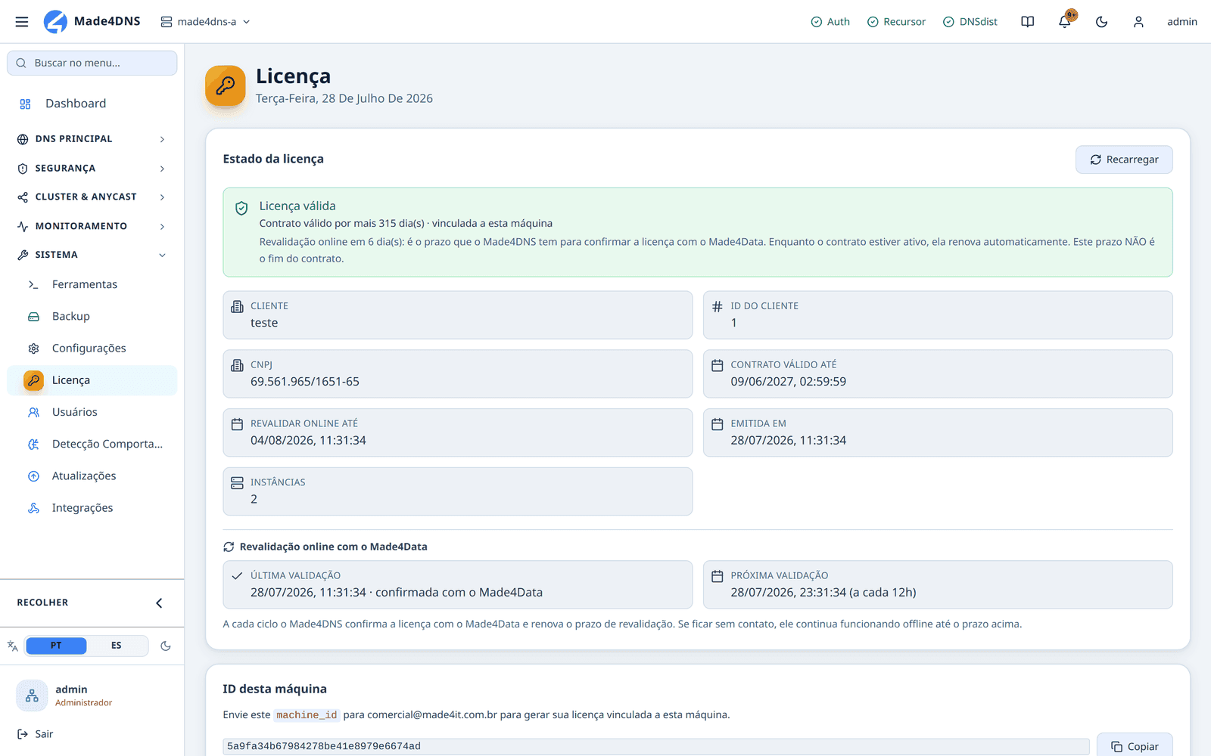1211x756 pixels.
Task: Log out with Sair
Action: [x=36, y=734]
